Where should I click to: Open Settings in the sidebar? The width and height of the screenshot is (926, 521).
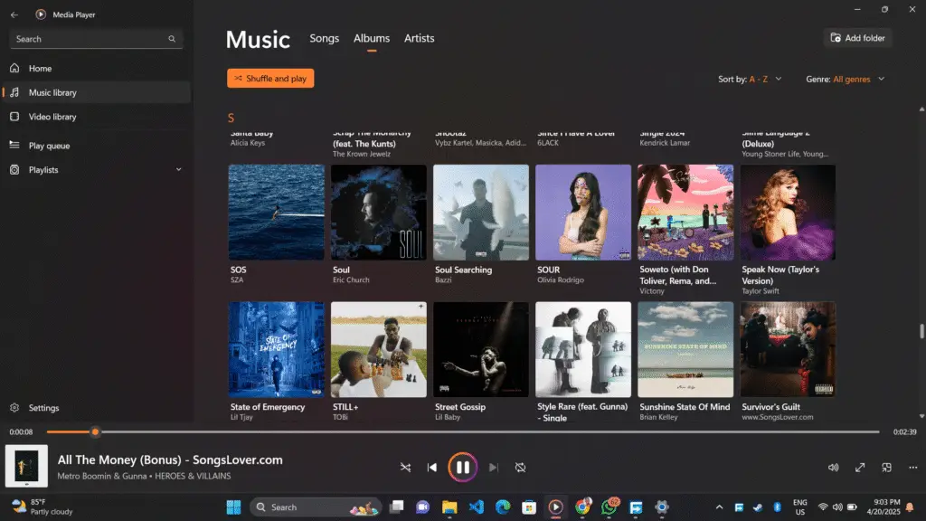click(x=96, y=408)
